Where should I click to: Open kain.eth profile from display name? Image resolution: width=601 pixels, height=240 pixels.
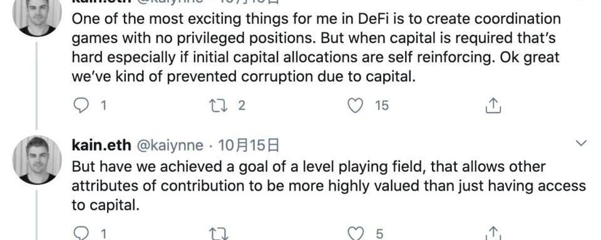[x=101, y=146]
